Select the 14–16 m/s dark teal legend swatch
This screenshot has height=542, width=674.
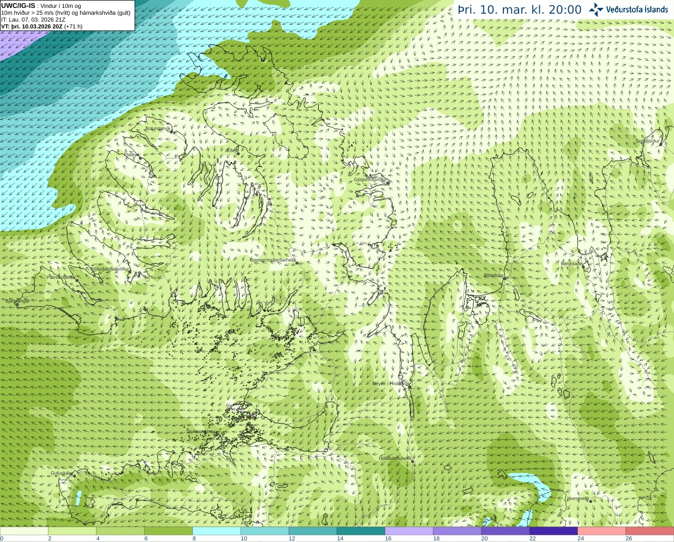[361, 531]
